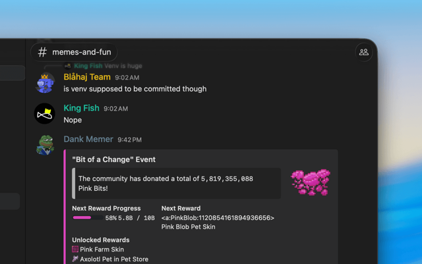The image size is (422, 264).
Task: Select the 'Nope' message text
Action: (x=73, y=120)
